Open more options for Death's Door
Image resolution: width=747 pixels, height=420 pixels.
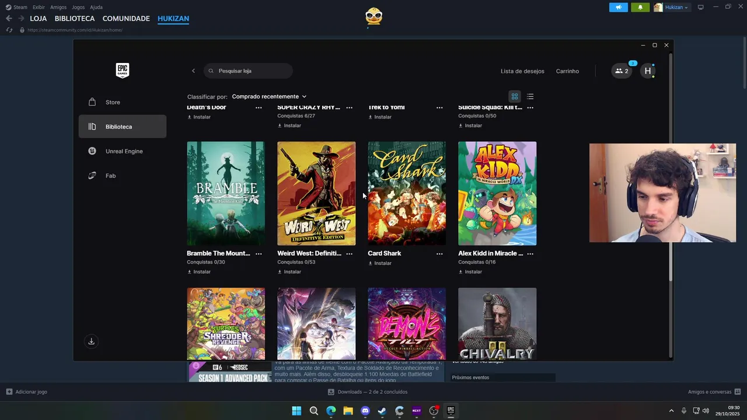coord(259,108)
